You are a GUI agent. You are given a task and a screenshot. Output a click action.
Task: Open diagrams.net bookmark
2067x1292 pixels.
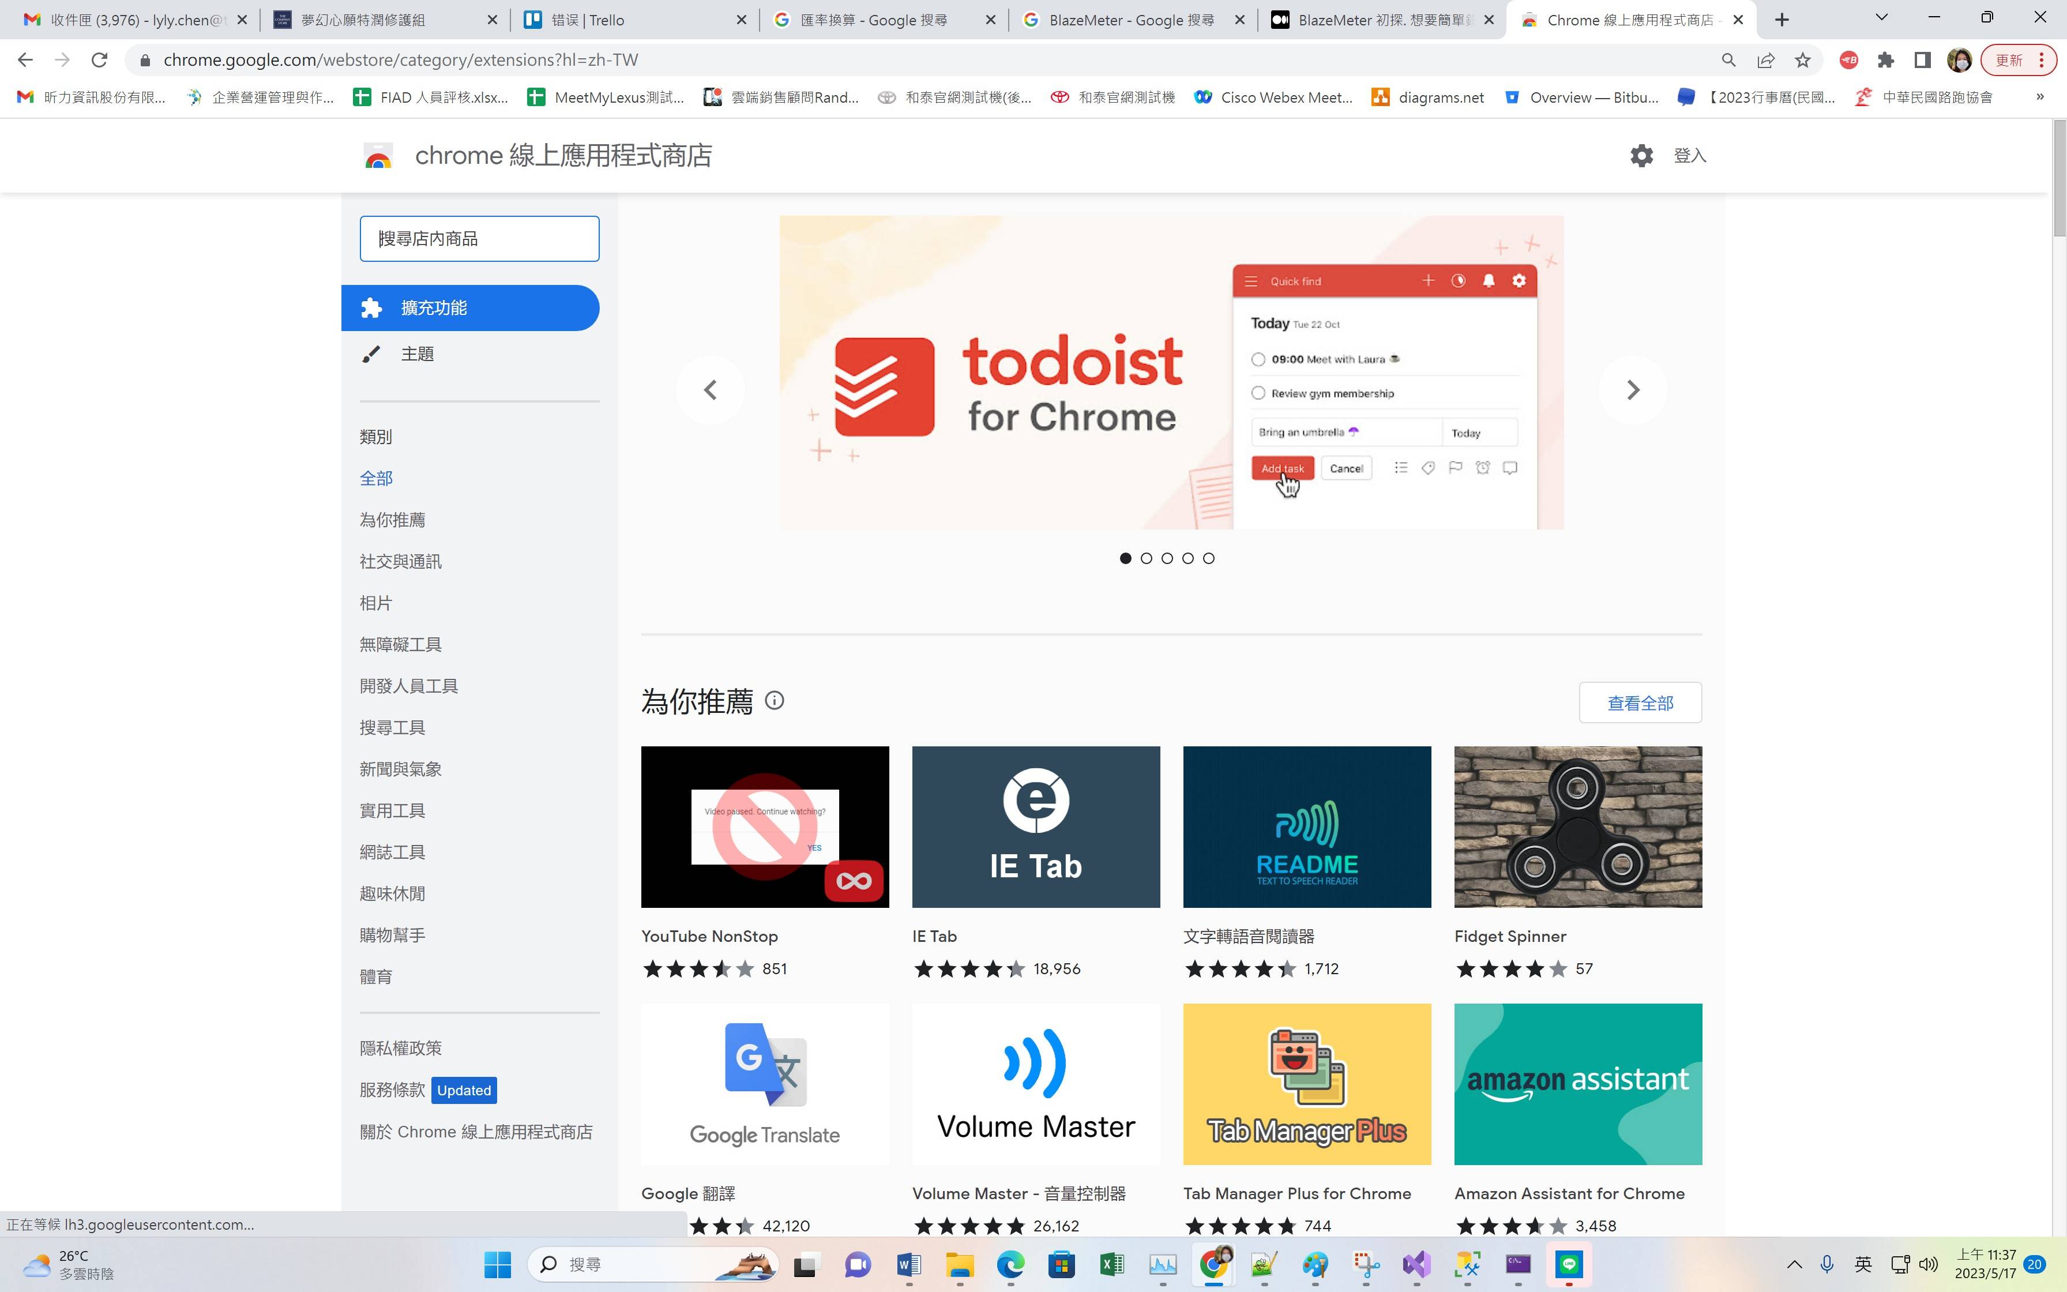(1428, 96)
